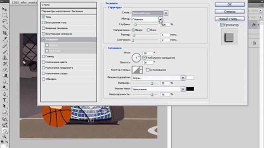Screen dimensions: 264x148
Task: Click the black shadow color swatch
Action: [x=190, y=89]
